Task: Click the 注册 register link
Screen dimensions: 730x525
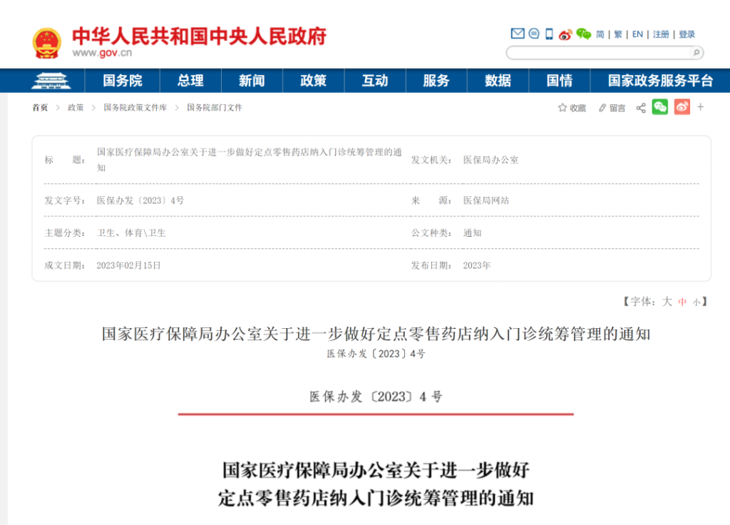Action: click(661, 34)
